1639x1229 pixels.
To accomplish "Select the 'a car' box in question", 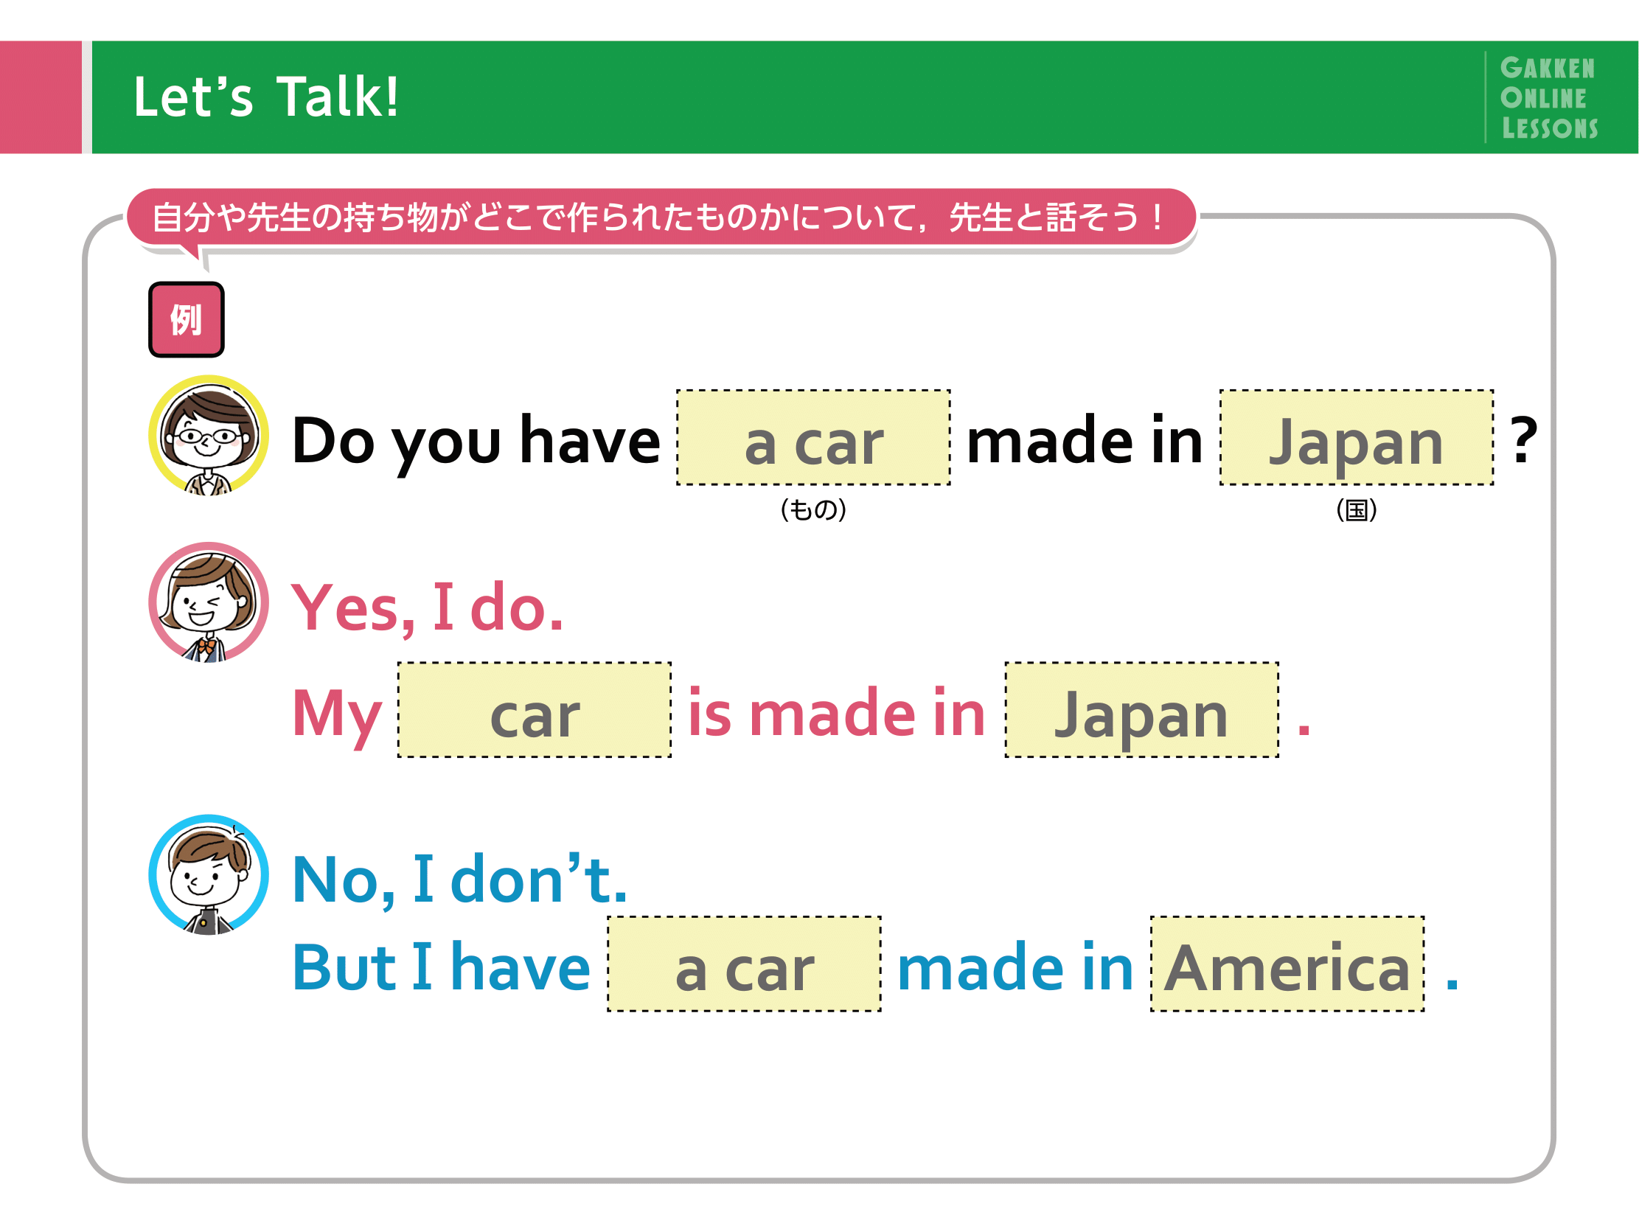I will coord(813,438).
